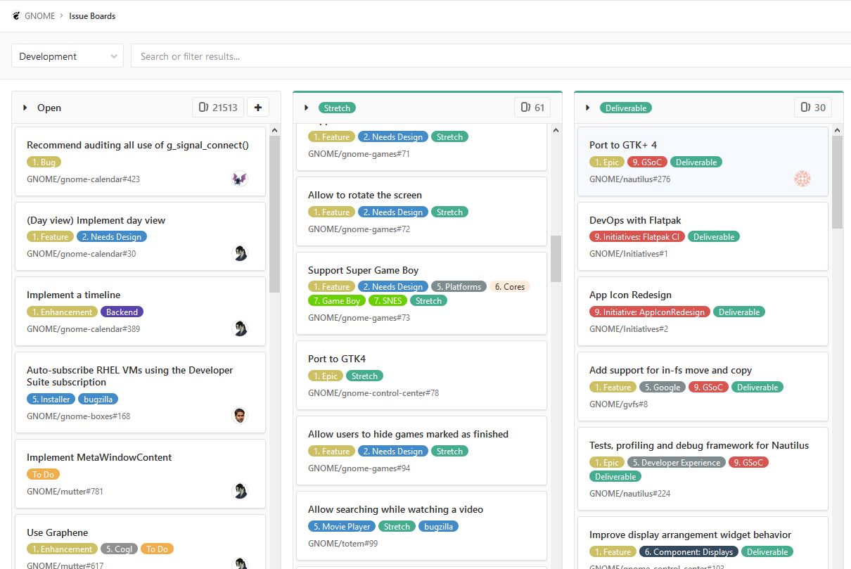
Task: Open issue Support Super Game Boy
Action: click(363, 270)
